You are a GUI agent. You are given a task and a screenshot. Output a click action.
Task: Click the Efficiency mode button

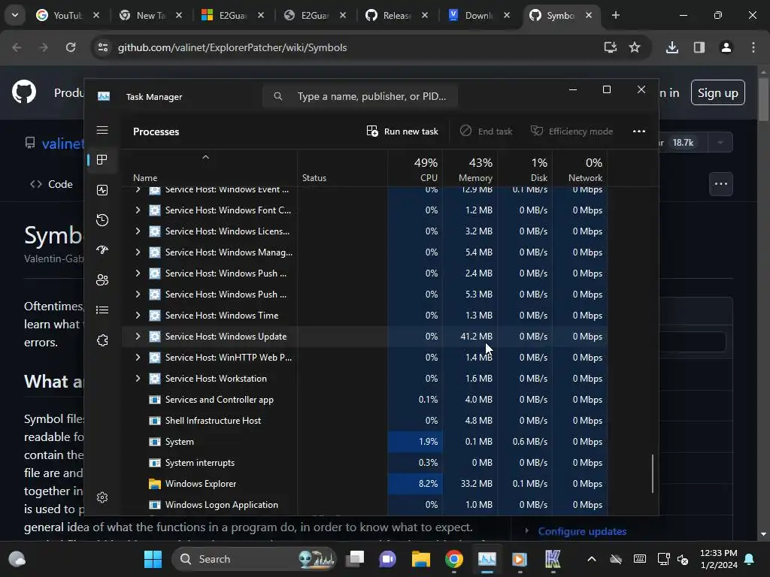571,131
